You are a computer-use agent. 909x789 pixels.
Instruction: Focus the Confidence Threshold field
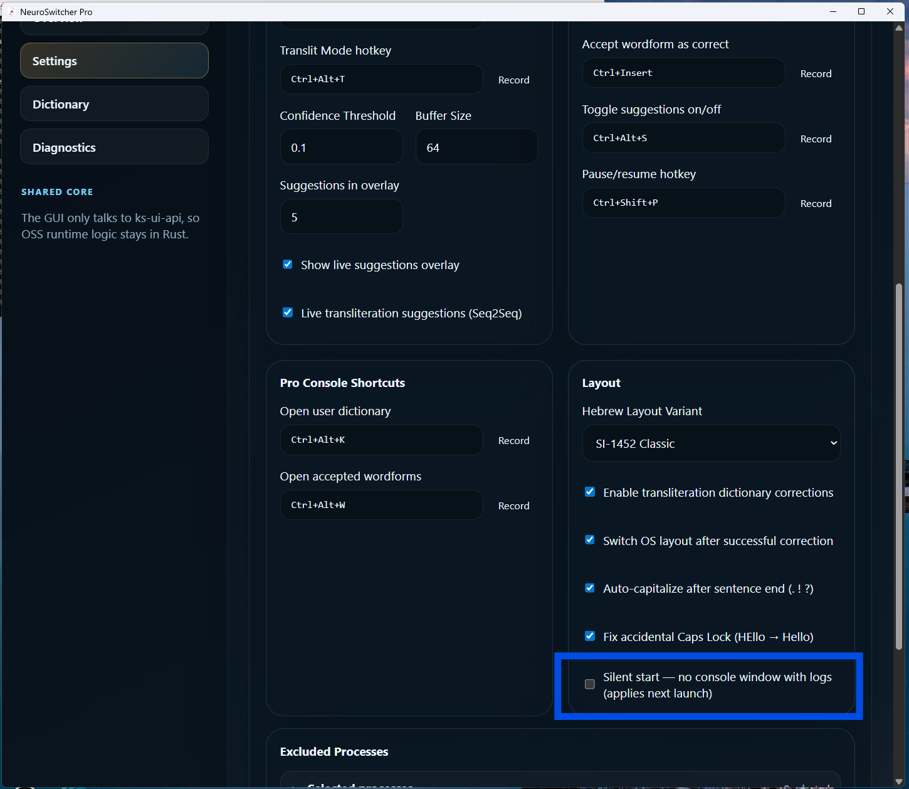click(341, 147)
